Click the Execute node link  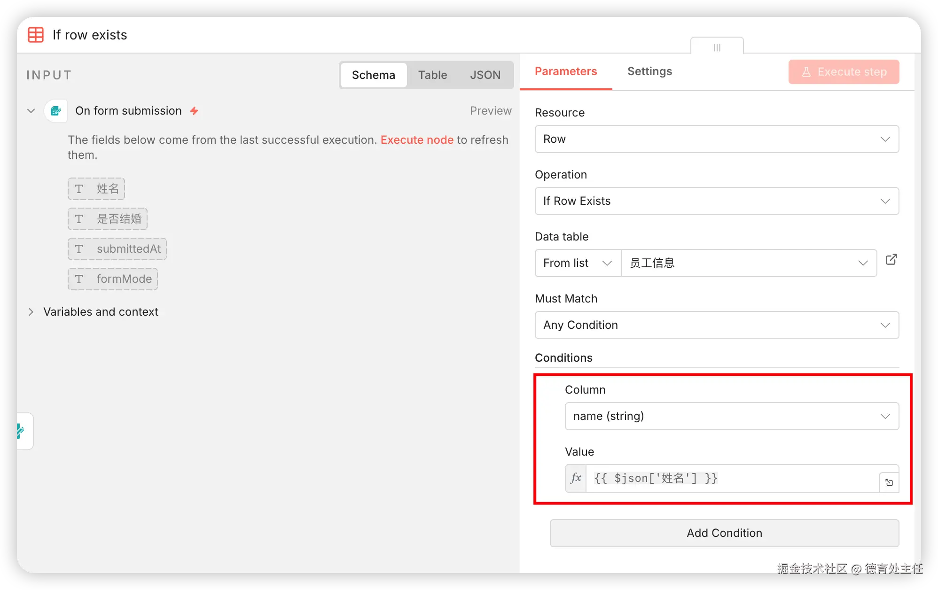pos(417,140)
